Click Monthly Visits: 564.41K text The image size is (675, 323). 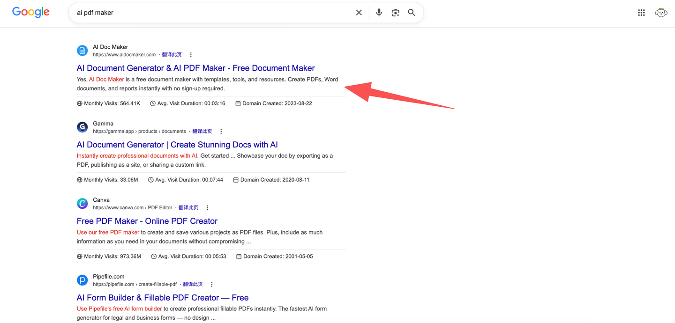pos(112,103)
